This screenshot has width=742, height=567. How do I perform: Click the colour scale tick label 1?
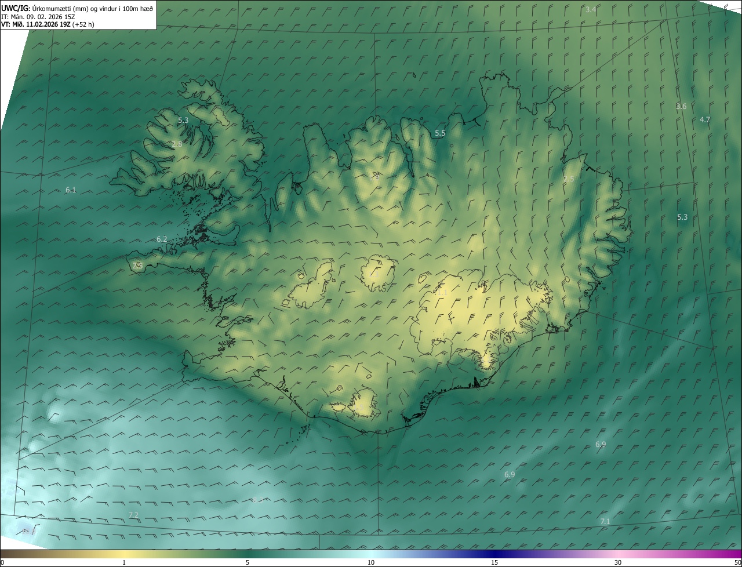coord(124,562)
